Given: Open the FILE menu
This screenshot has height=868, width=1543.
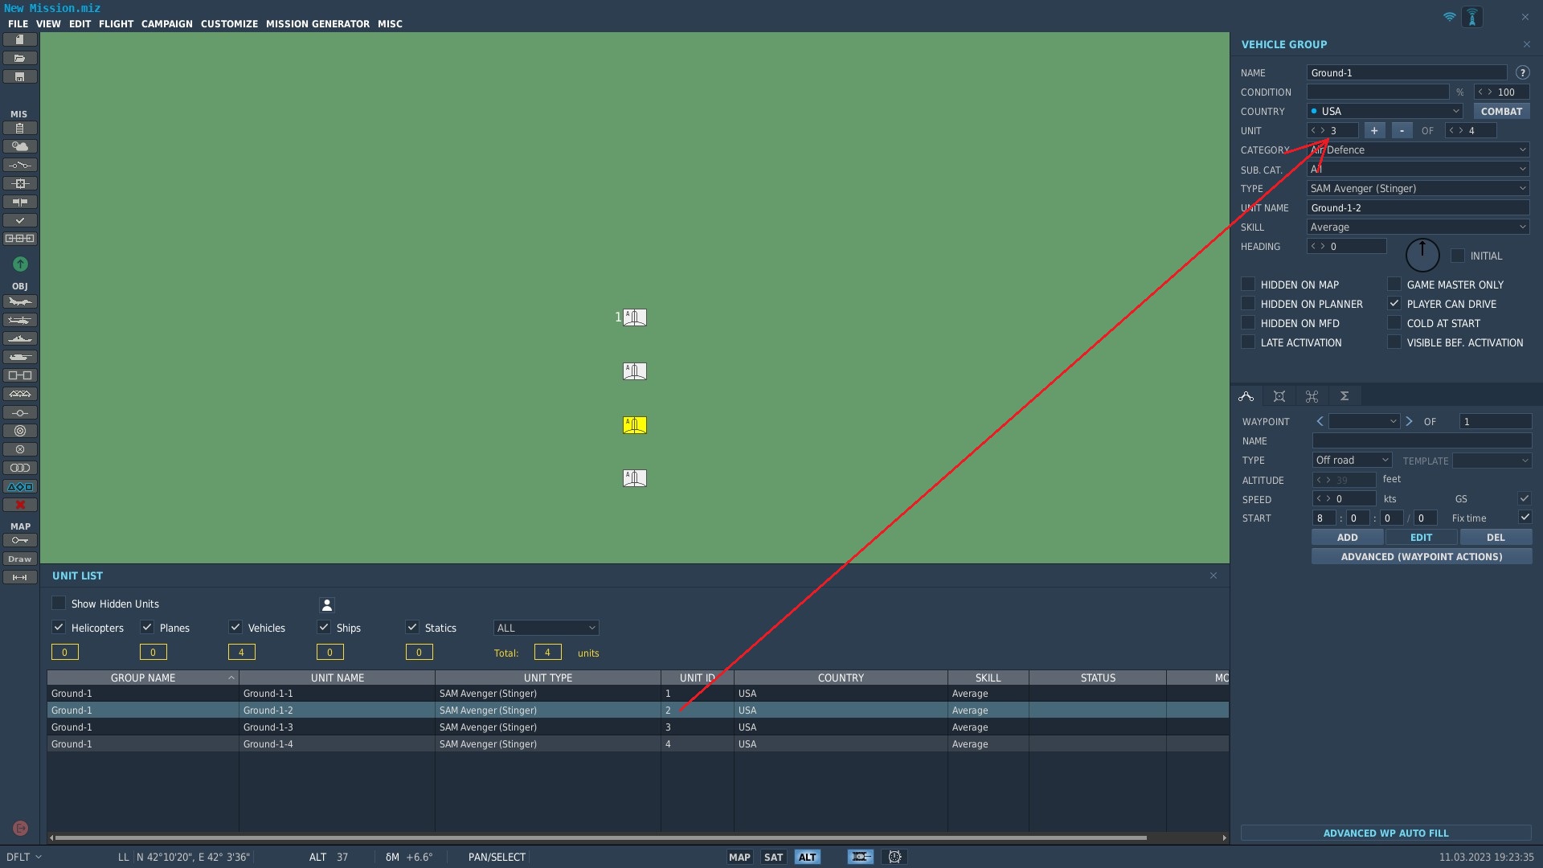Looking at the screenshot, I should pyautogui.click(x=18, y=24).
